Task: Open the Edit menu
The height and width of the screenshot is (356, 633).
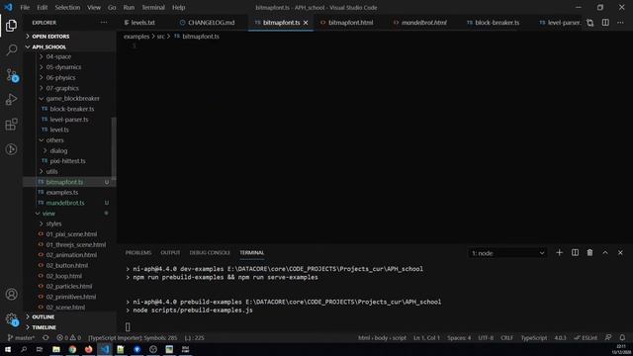Action: click(x=42, y=8)
